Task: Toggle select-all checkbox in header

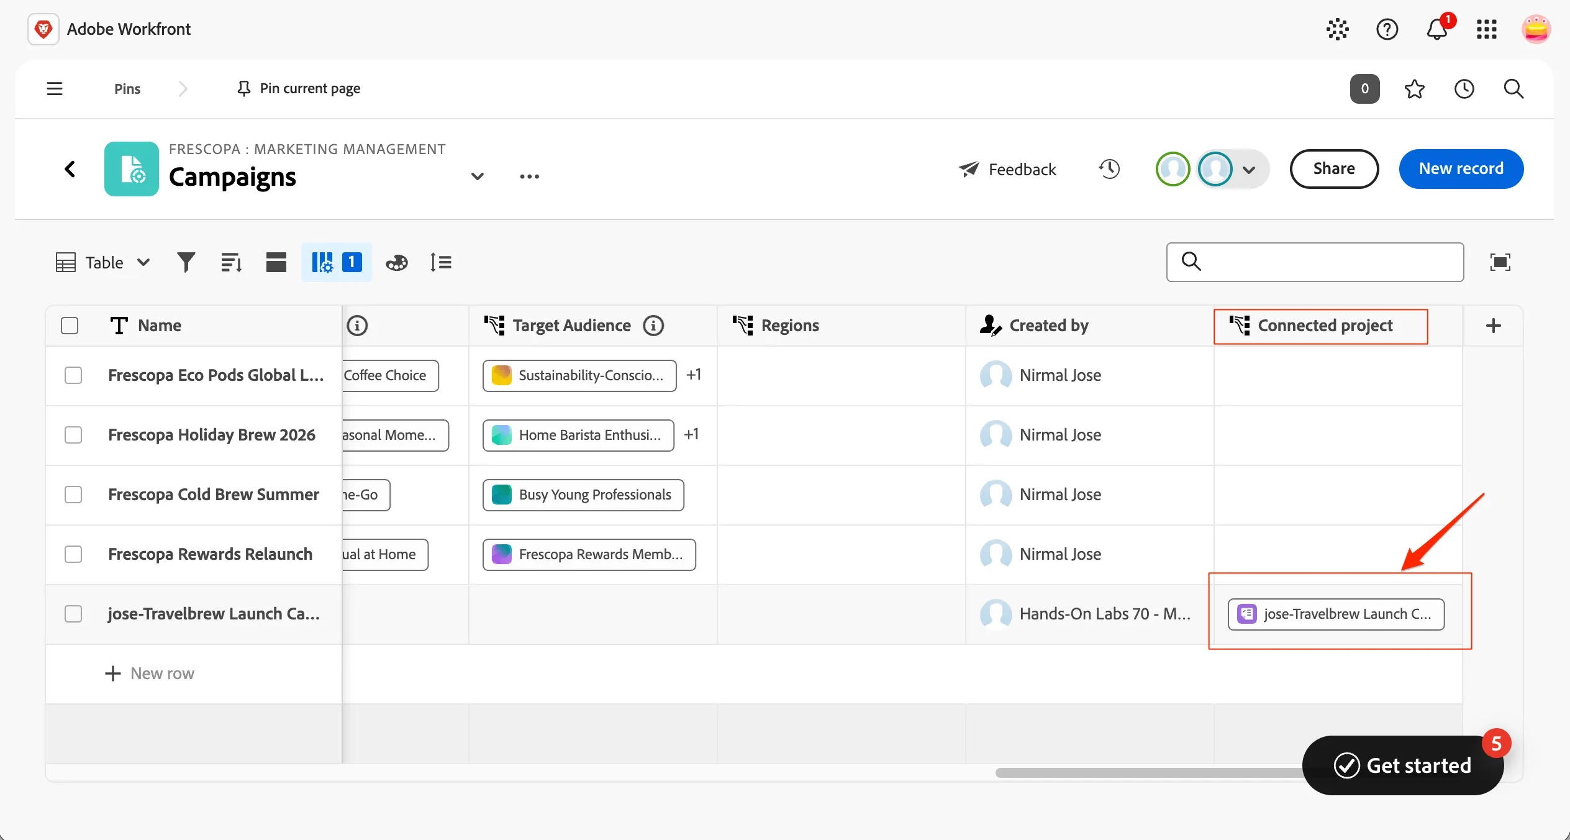Action: [70, 326]
